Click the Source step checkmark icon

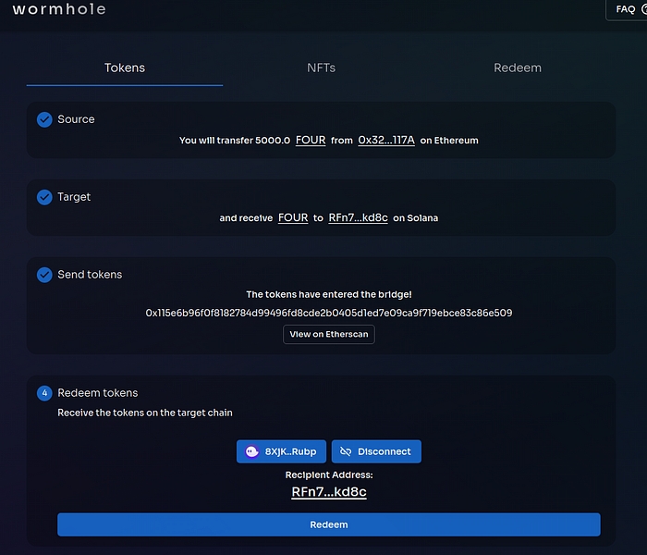point(44,119)
